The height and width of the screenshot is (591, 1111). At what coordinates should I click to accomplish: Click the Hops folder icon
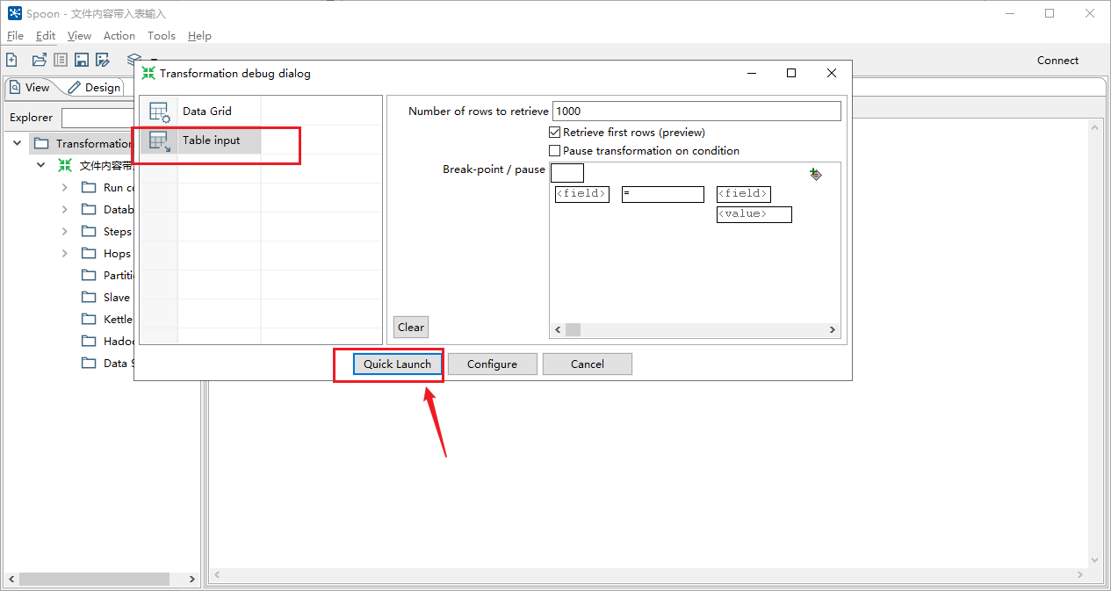click(x=89, y=253)
